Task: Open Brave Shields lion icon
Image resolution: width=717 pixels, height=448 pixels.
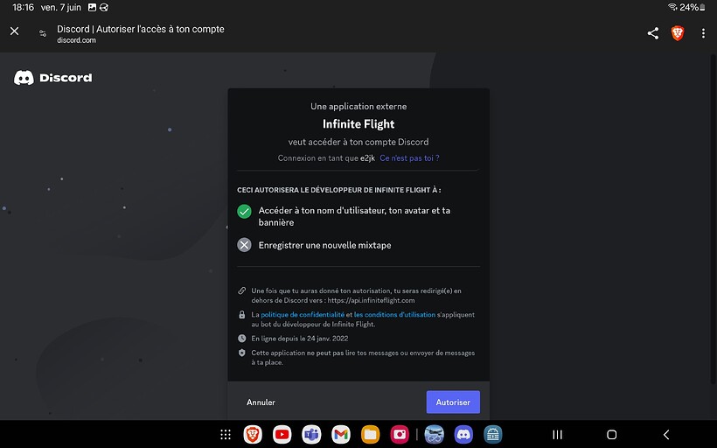Action: (678, 33)
